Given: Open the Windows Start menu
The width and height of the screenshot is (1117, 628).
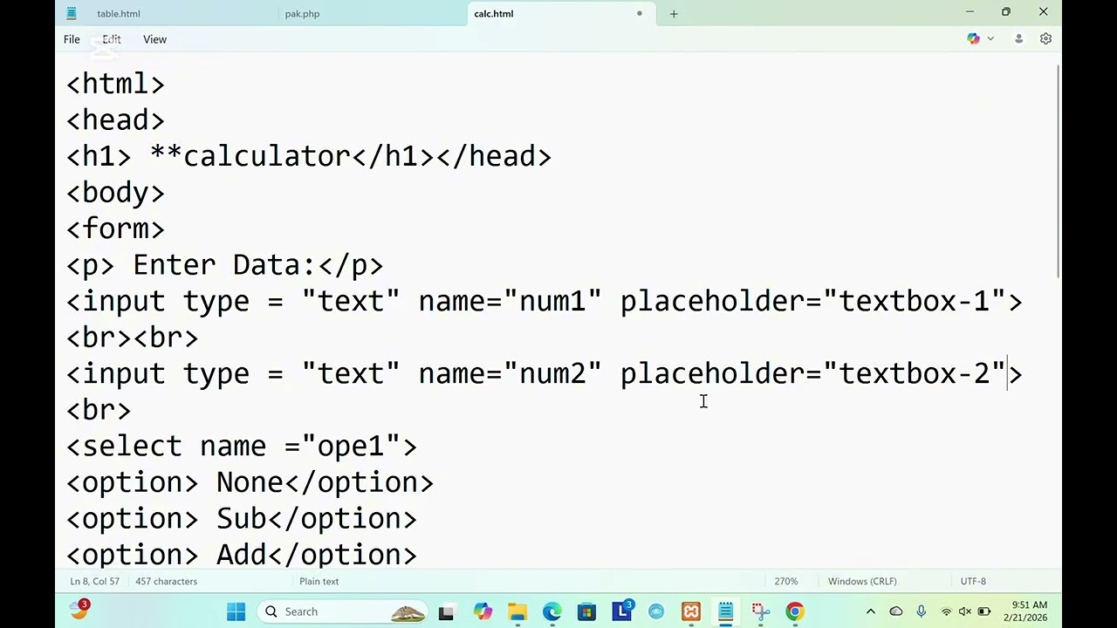Looking at the screenshot, I should [236, 612].
